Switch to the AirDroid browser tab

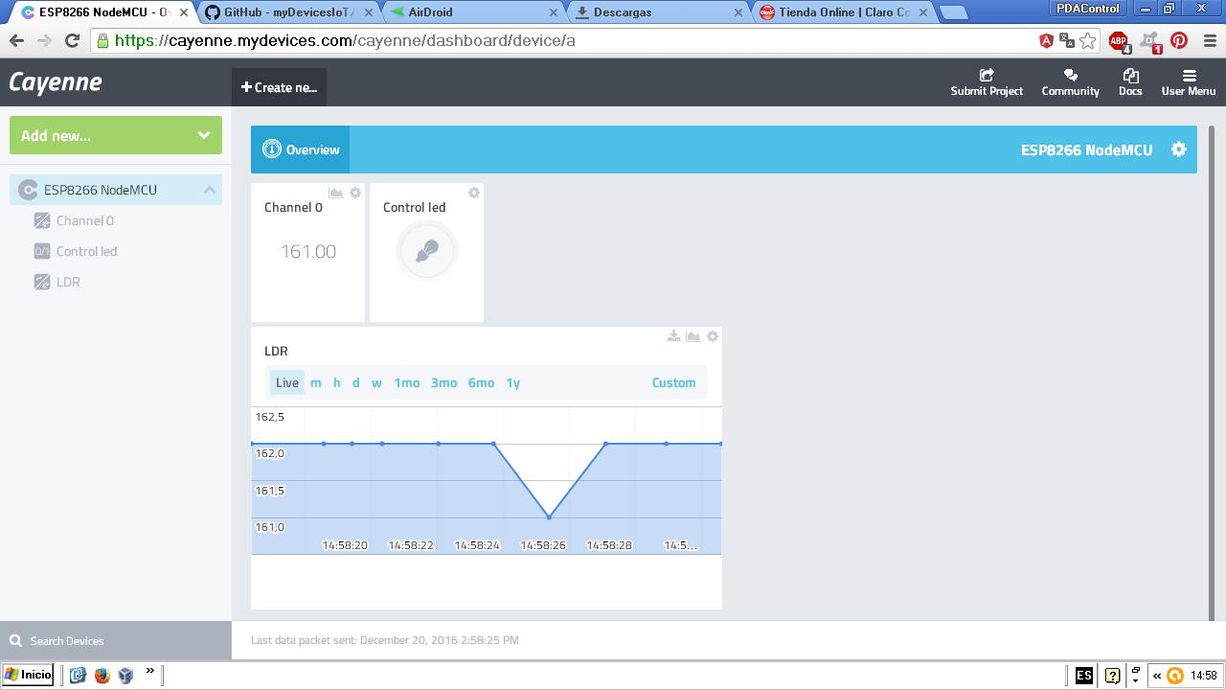pyautogui.click(x=473, y=12)
